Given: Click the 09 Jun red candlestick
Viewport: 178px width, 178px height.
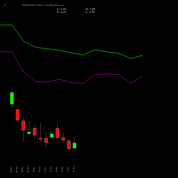Looking at the screenshot, I should [x=35, y=132].
